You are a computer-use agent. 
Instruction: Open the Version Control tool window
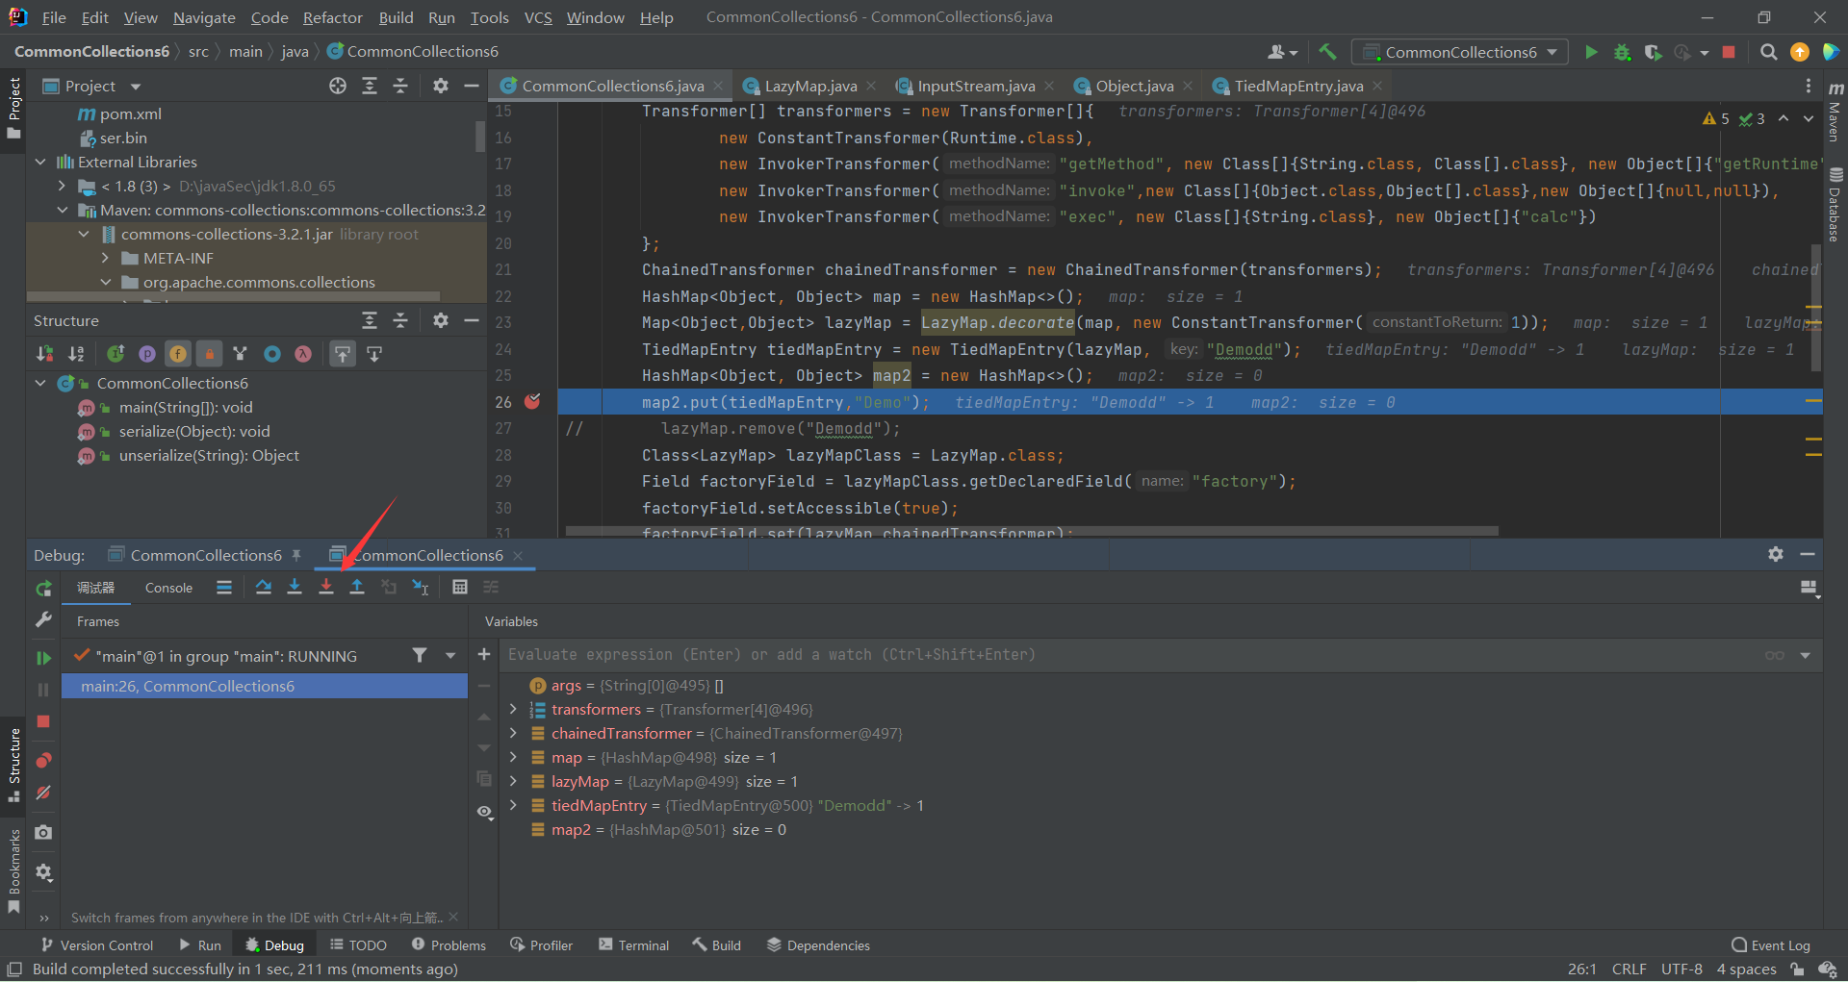coord(97,945)
